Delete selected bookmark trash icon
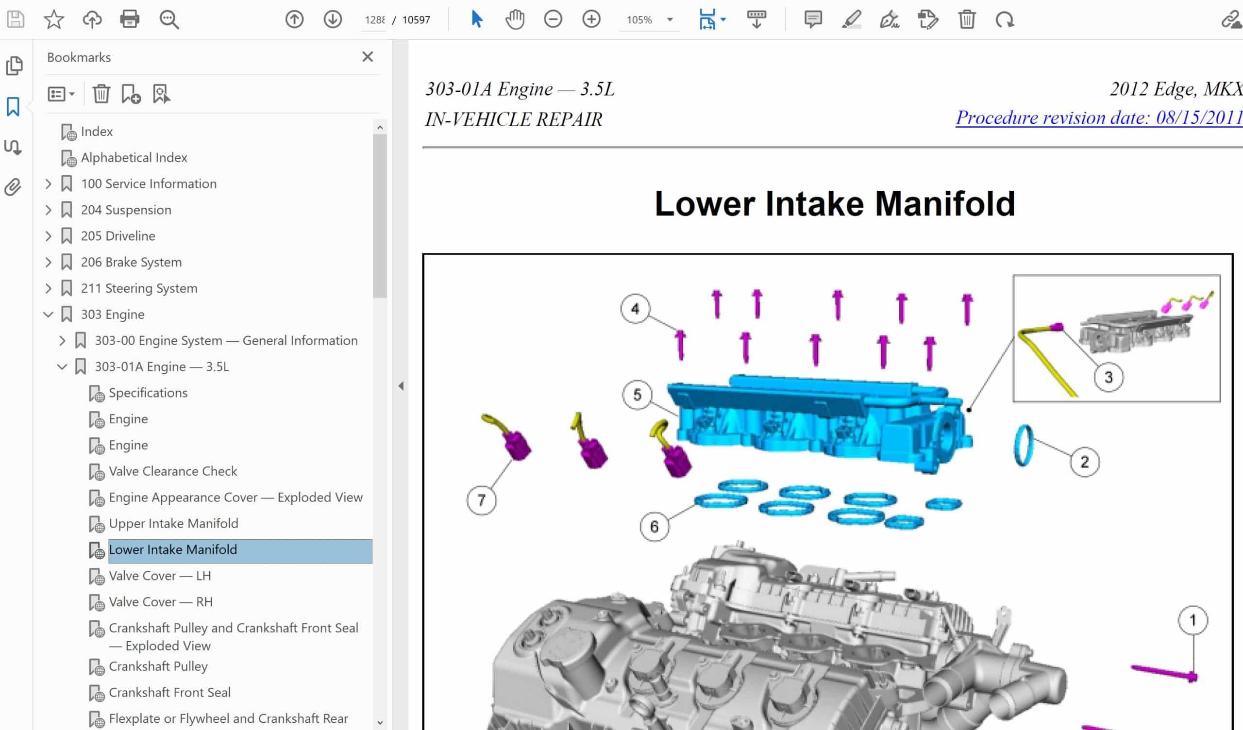Image resolution: width=1243 pixels, height=730 pixels. coord(101,94)
